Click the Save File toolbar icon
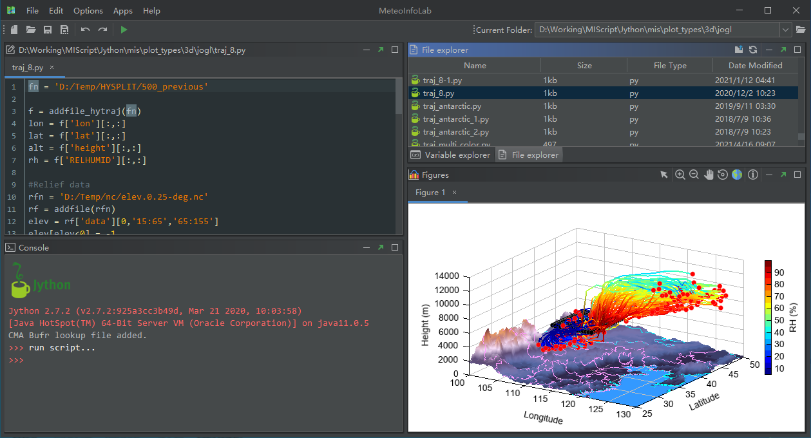This screenshot has height=438, width=811. coord(48,30)
